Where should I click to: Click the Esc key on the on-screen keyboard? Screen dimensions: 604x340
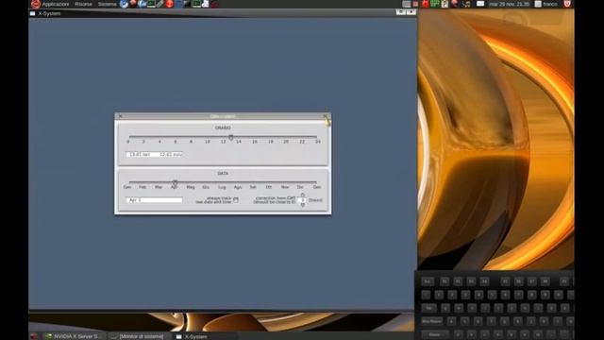(428, 281)
